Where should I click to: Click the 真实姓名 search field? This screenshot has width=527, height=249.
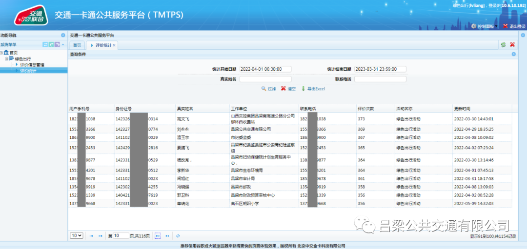[265, 79]
